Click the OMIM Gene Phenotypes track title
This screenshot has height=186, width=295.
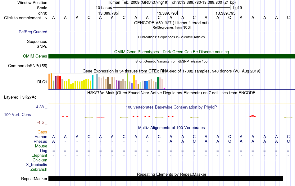171,52
